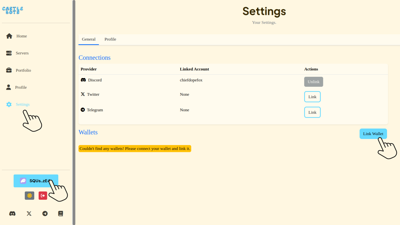Click the Castle Bots logo

pyautogui.click(x=12, y=10)
